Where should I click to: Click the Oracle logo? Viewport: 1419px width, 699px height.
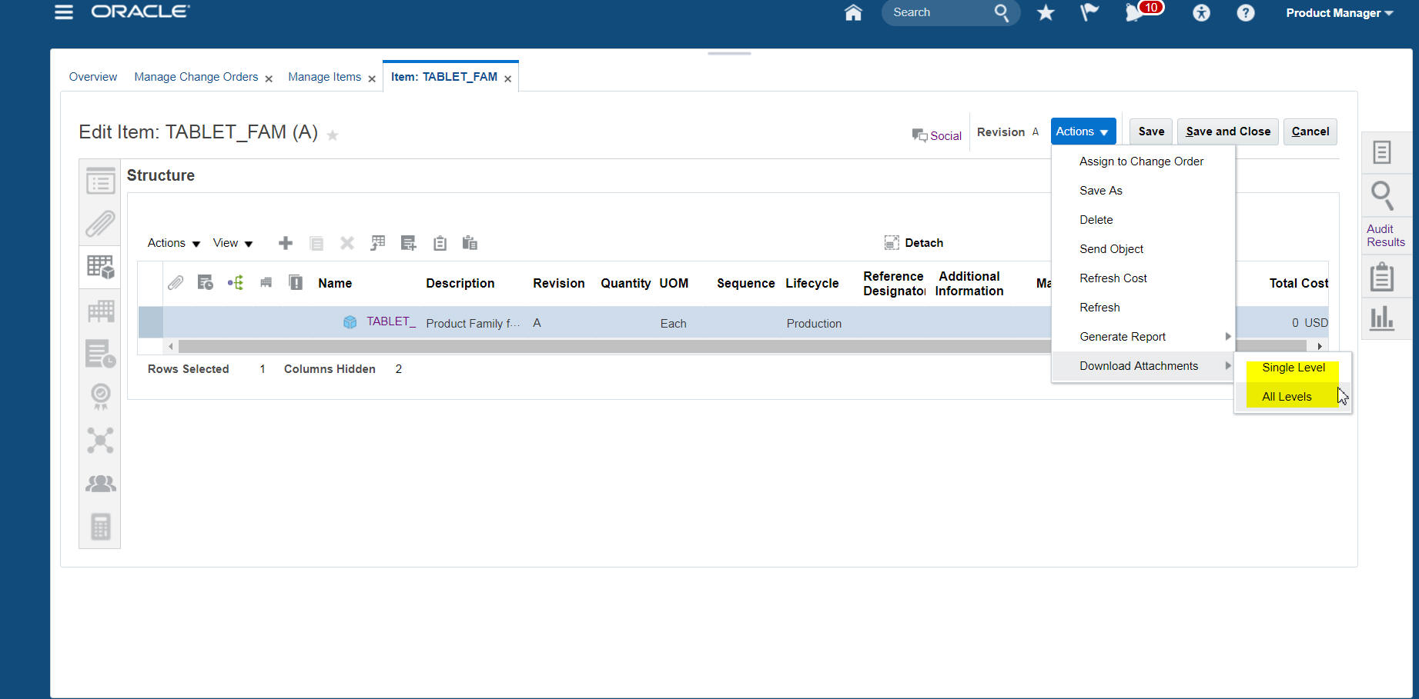(141, 12)
